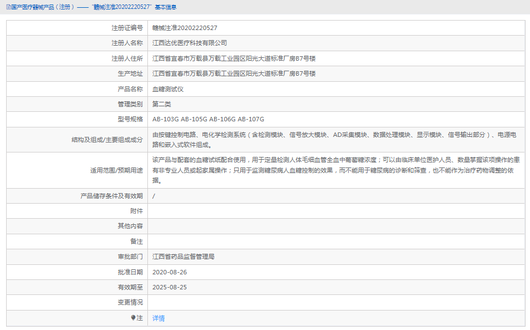530x330 pixels.
Task: Click the 型号规格 label
Action: click(x=130, y=119)
